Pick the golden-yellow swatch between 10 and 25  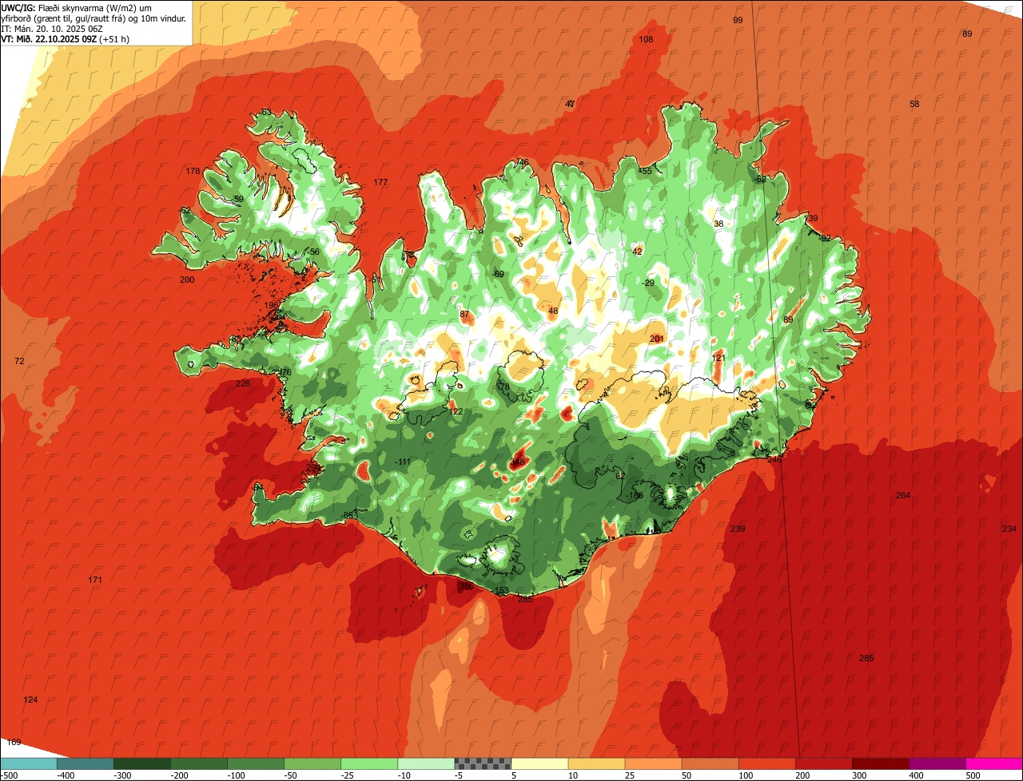[x=596, y=763]
